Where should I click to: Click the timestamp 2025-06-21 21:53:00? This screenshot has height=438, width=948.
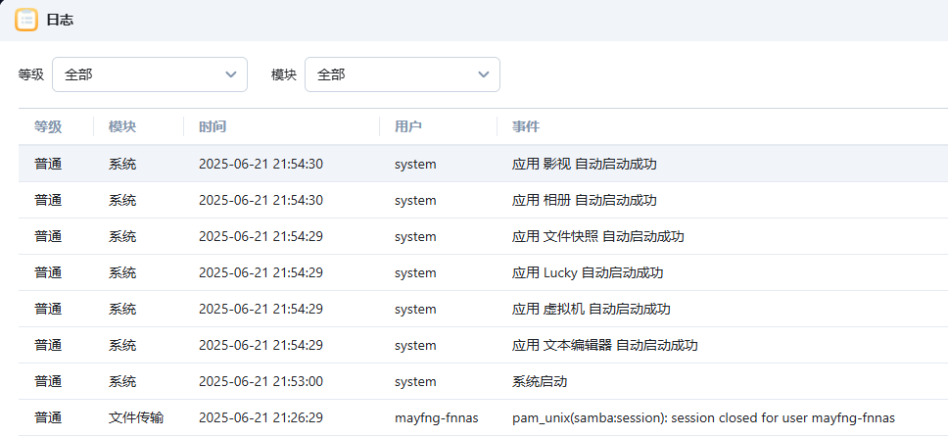click(x=261, y=382)
